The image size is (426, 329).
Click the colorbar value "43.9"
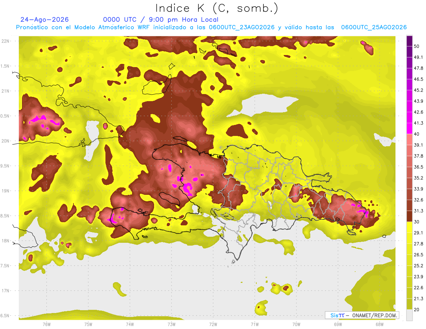418,101
